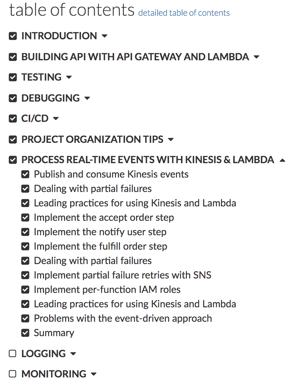
Task: Expand the DEBUGGING section arrow
Action: [87, 98]
